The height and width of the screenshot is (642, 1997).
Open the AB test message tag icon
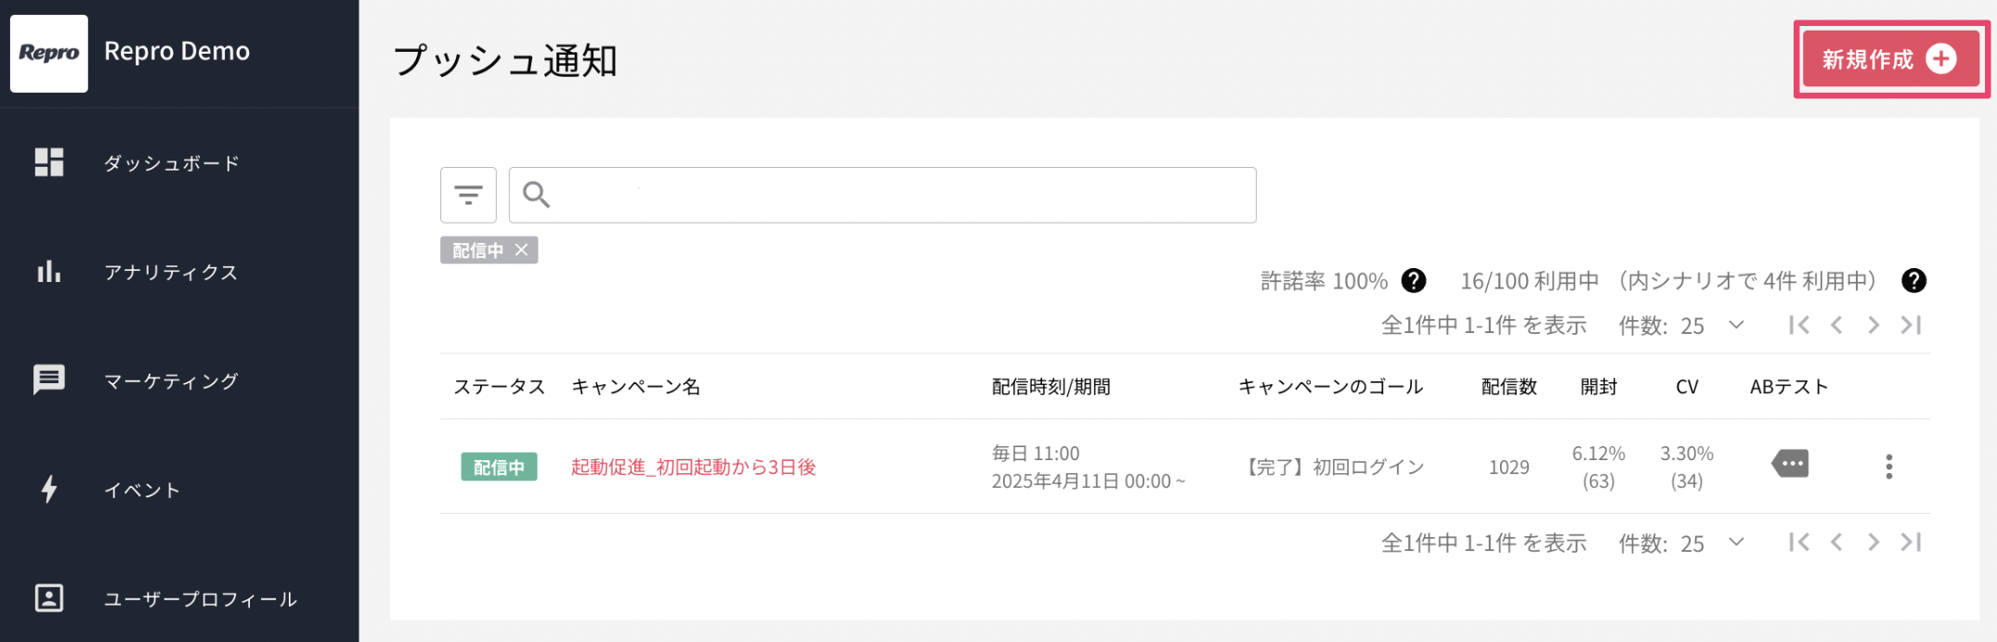click(x=1790, y=463)
